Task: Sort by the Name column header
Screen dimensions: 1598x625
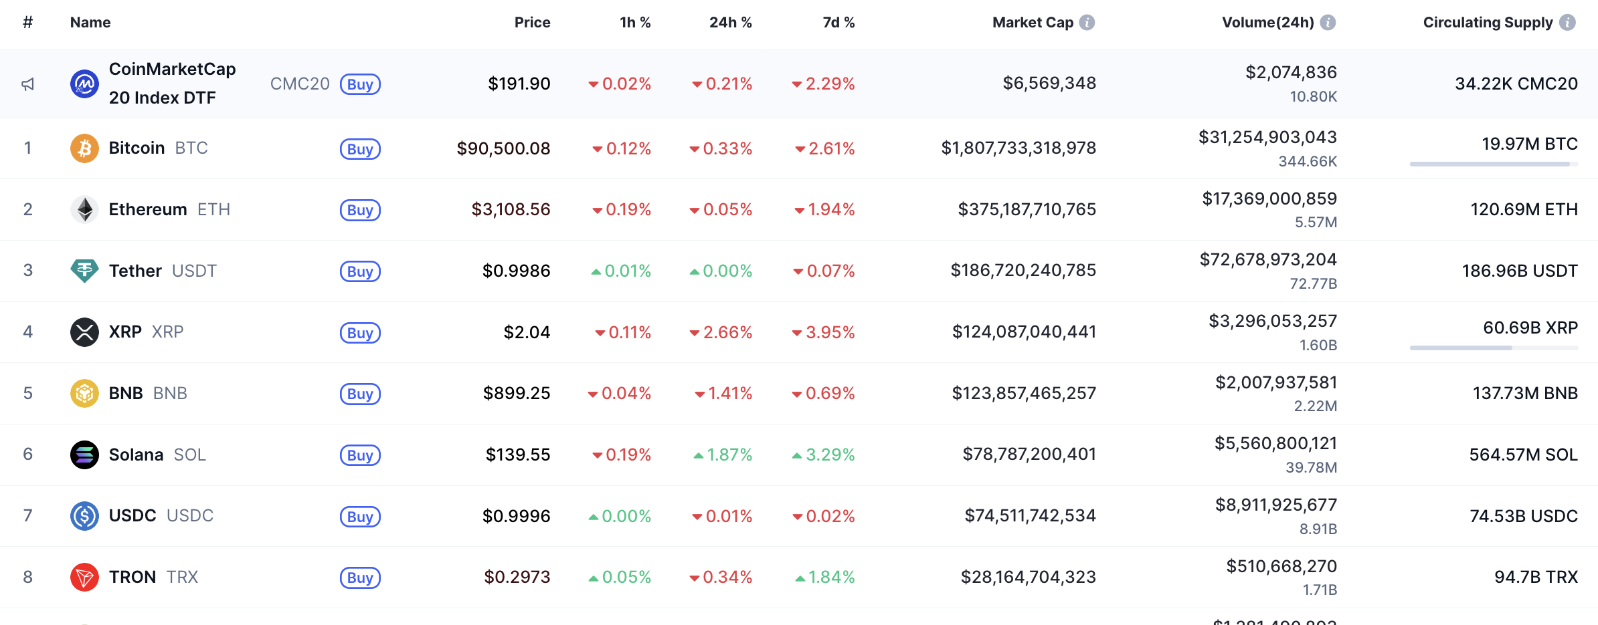Action: click(90, 23)
